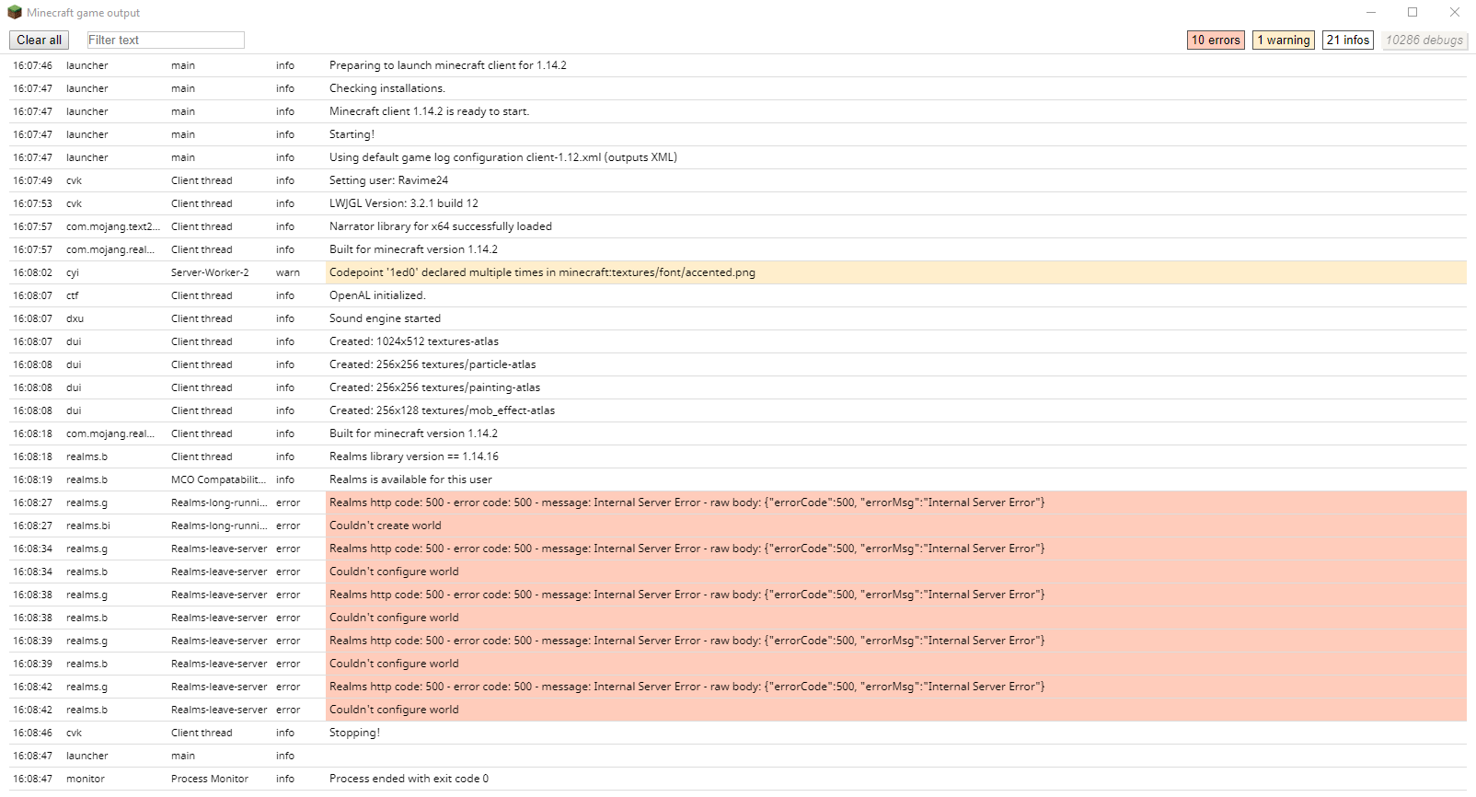Image resolution: width=1476 pixels, height=797 pixels.
Task: Select the "Realms is available for this user" line
Action: click(x=410, y=479)
